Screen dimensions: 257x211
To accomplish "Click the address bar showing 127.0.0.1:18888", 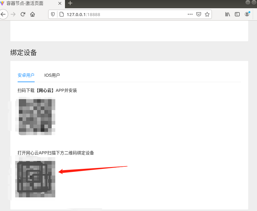I will [122, 14].
